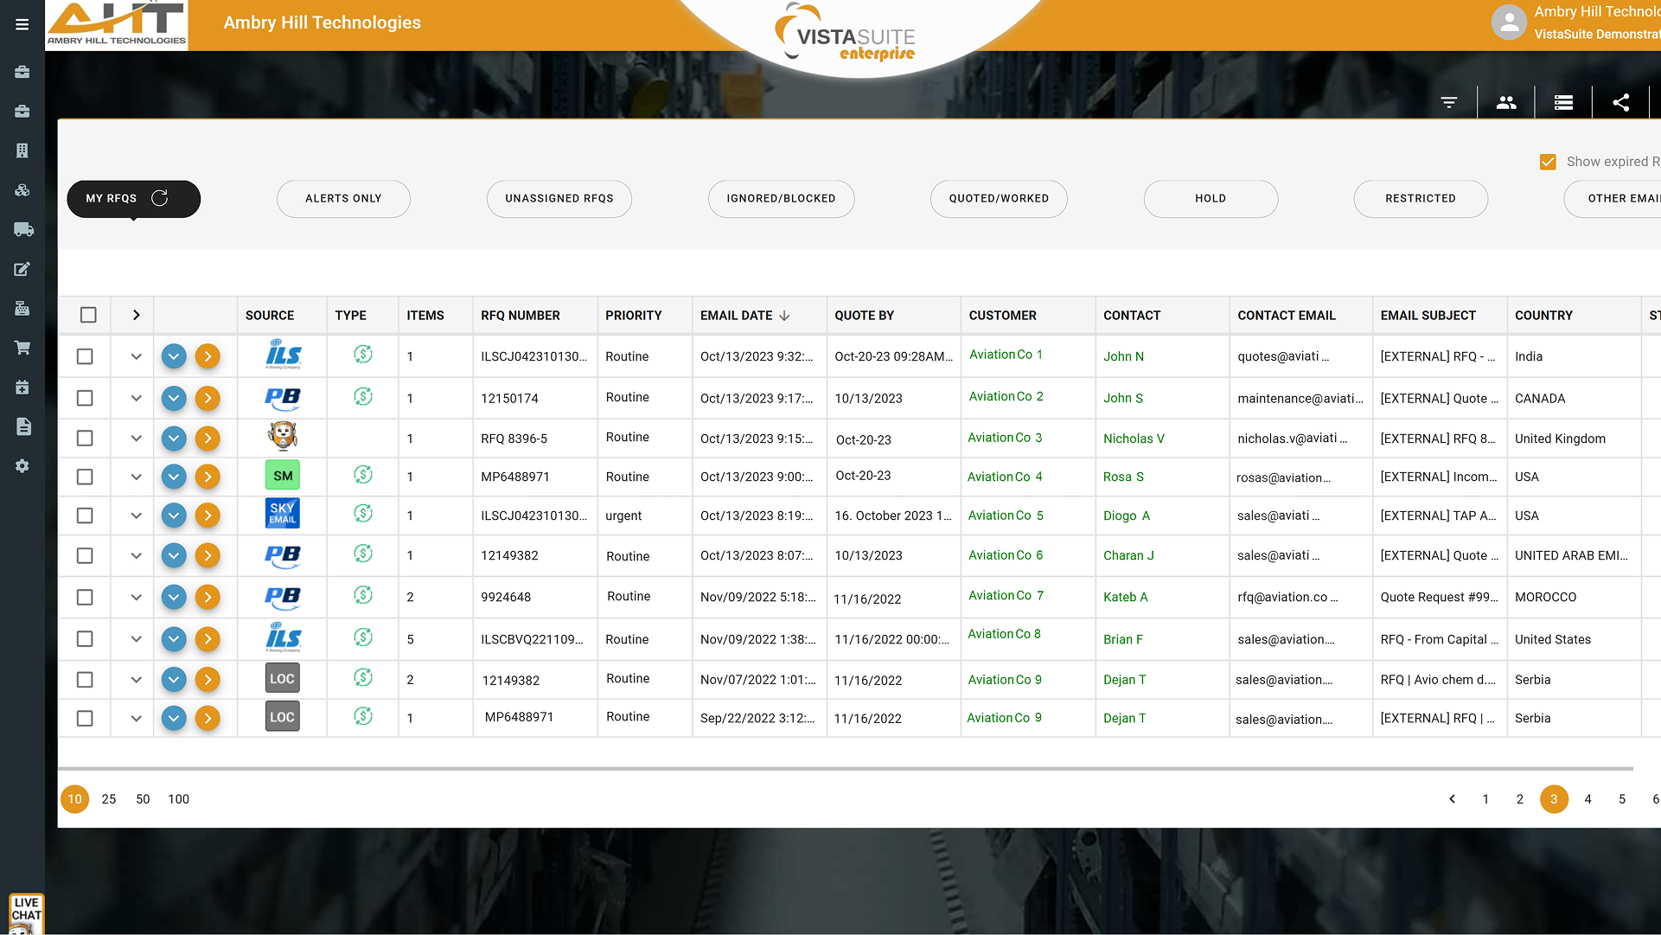Switch to the Unassigned RFQs tab
This screenshot has height=935, width=1661.
click(559, 199)
